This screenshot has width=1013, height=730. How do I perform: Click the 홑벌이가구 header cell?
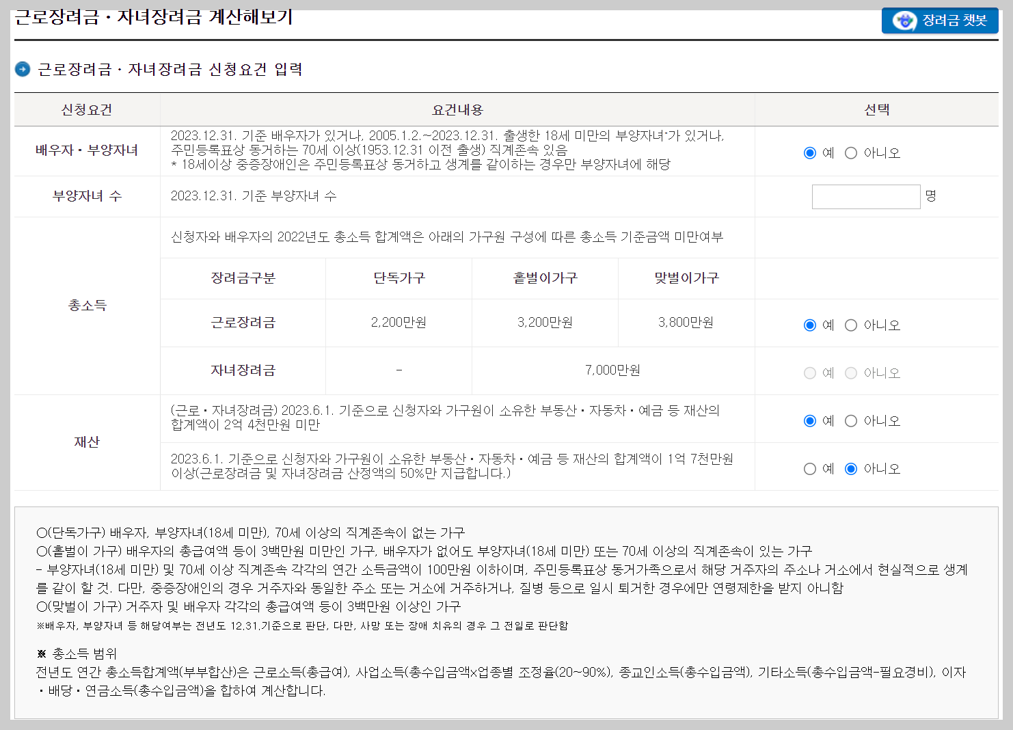pos(545,278)
